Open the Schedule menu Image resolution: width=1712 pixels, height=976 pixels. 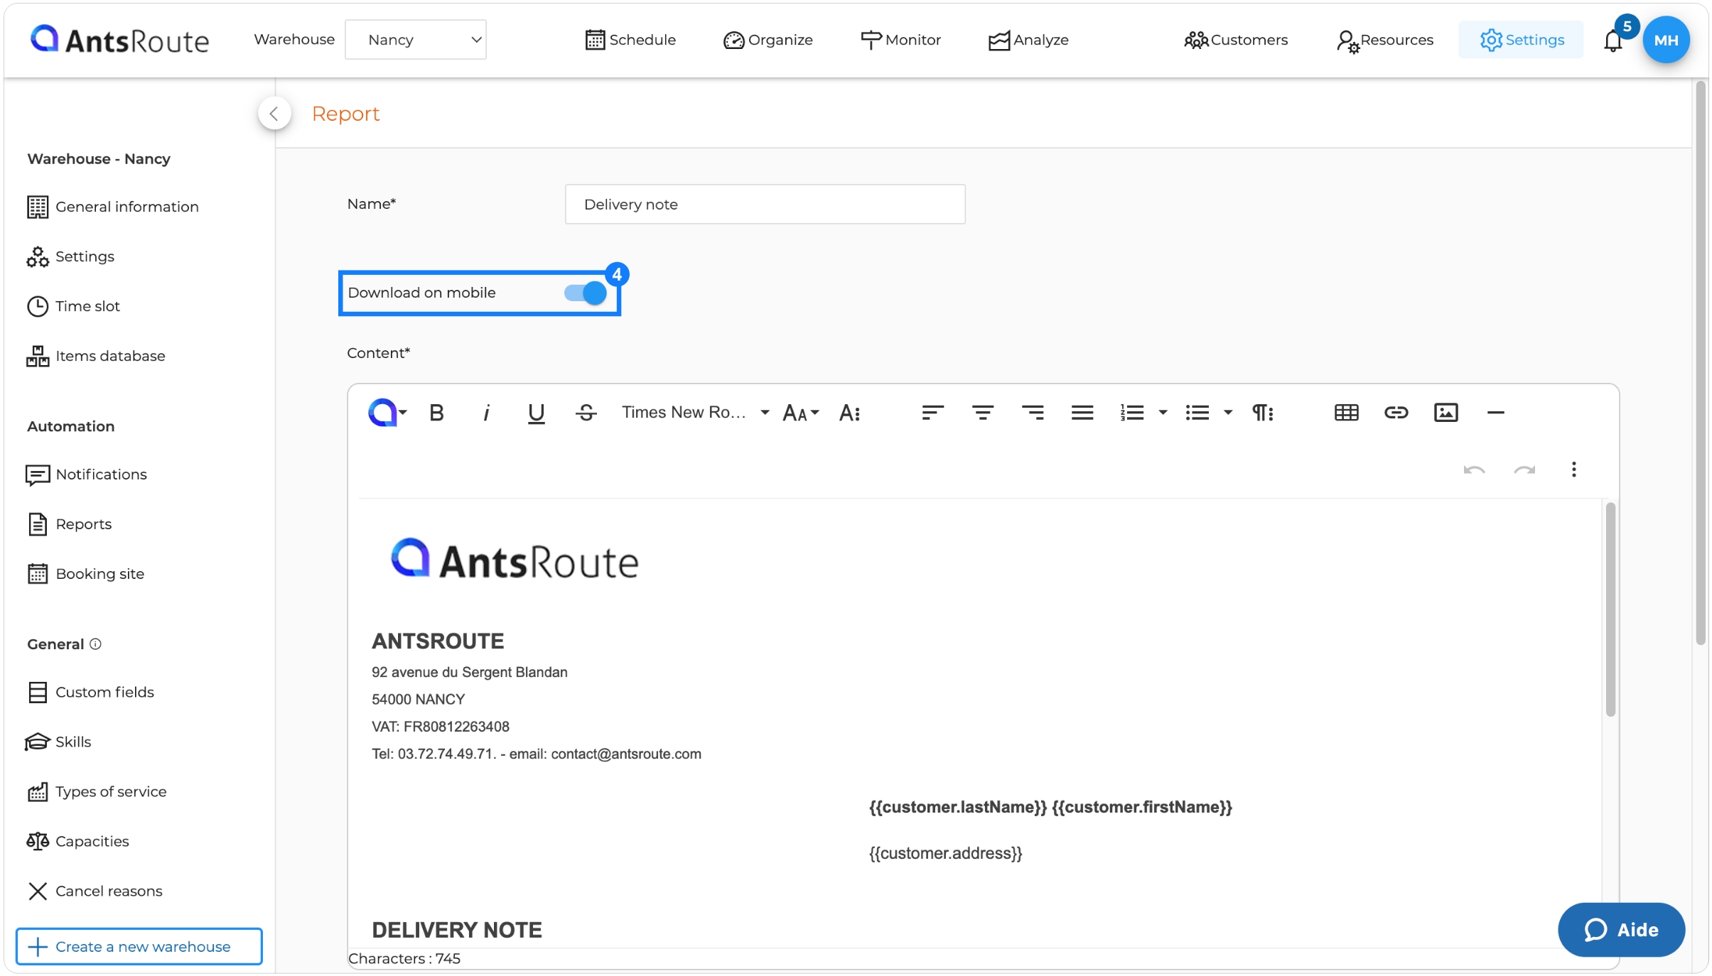pyautogui.click(x=630, y=40)
